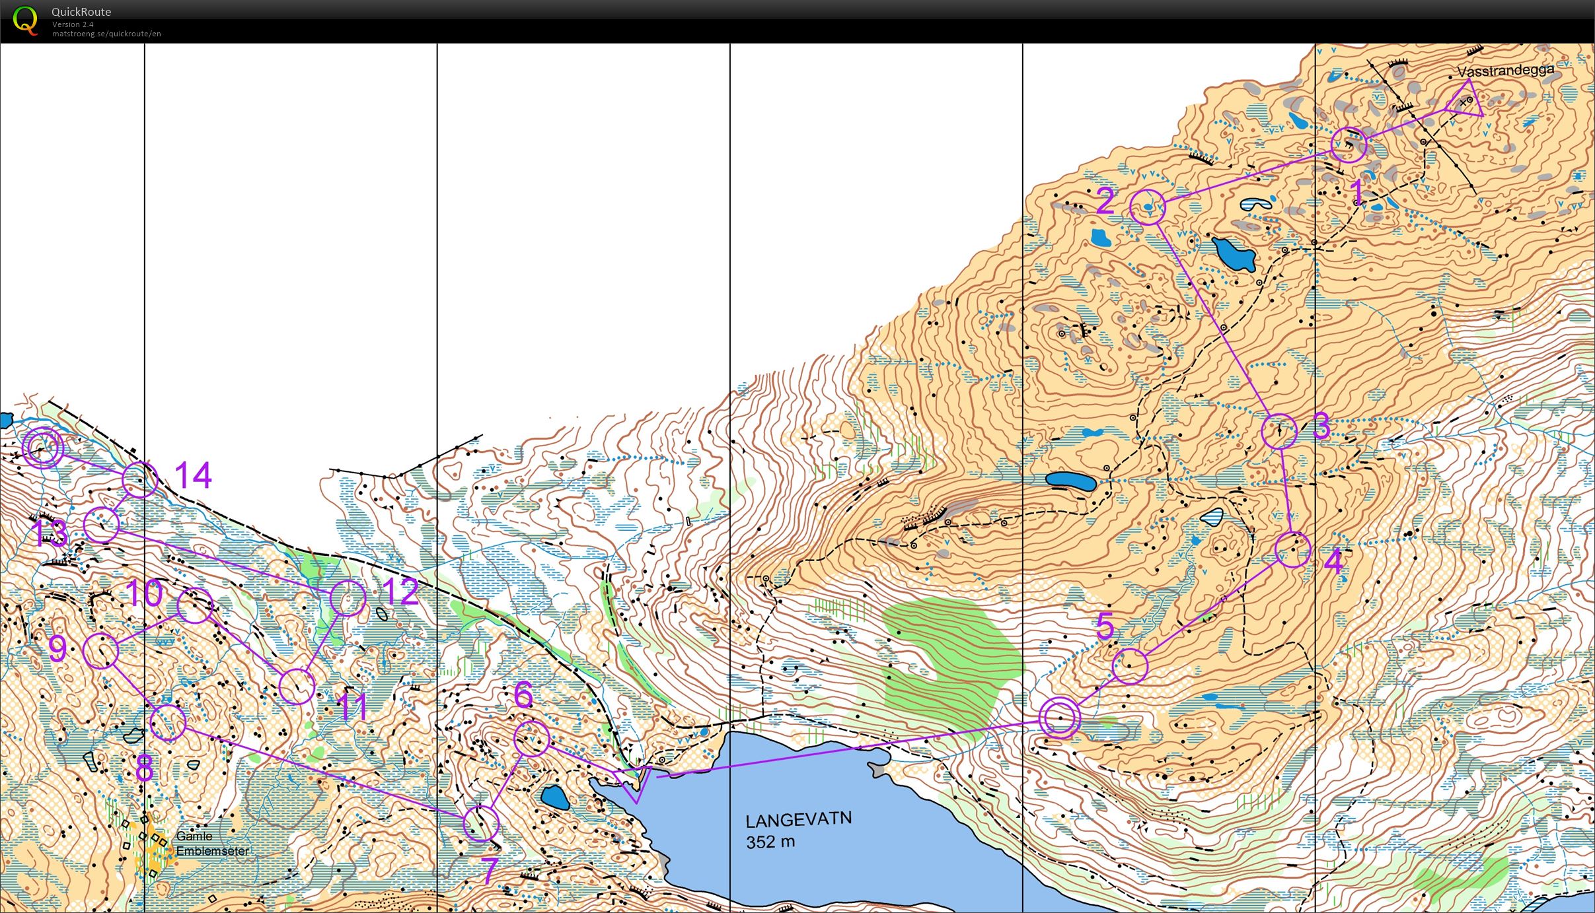Select control circle 6 on the map

pyautogui.click(x=531, y=738)
